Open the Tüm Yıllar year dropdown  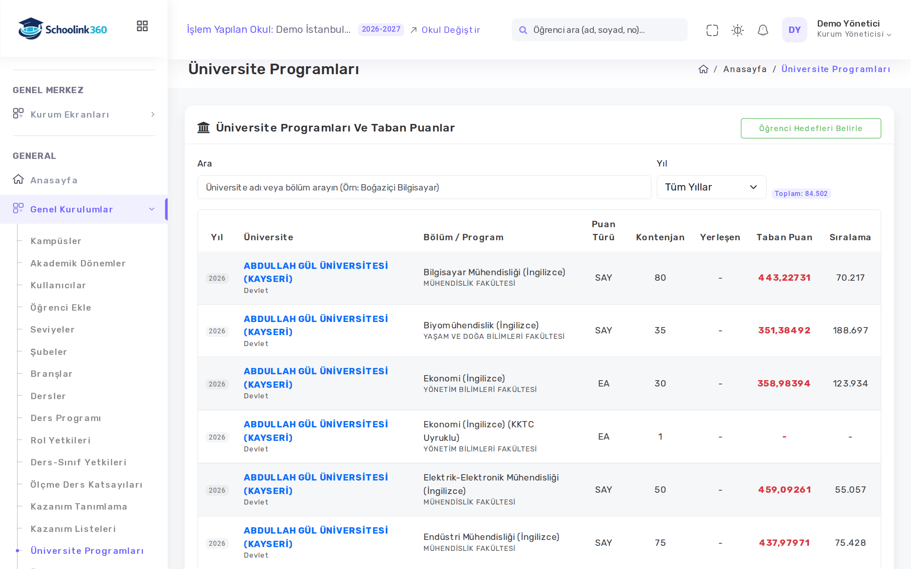tap(711, 187)
